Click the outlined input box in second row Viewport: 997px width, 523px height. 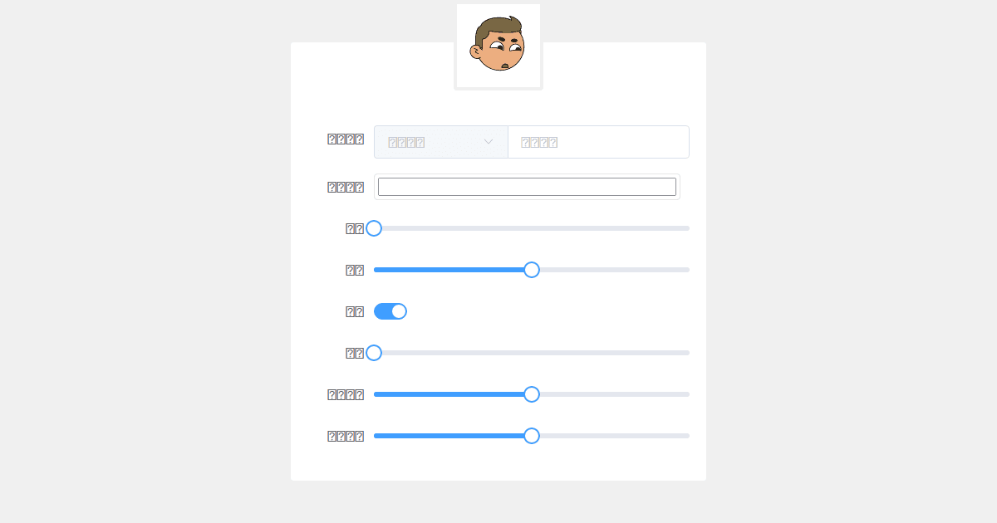(527, 187)
